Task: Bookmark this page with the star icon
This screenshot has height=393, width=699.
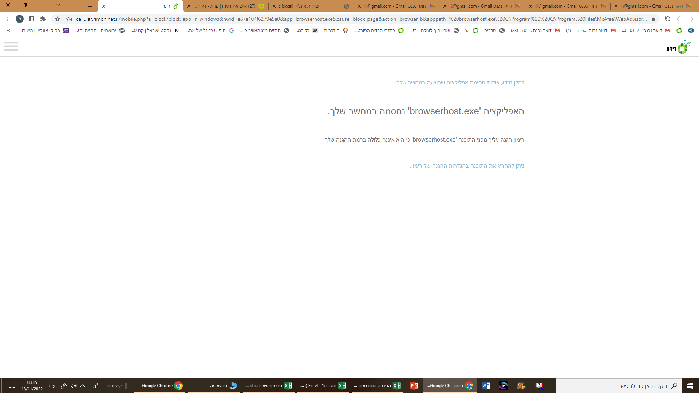Action: pos(58,19)
